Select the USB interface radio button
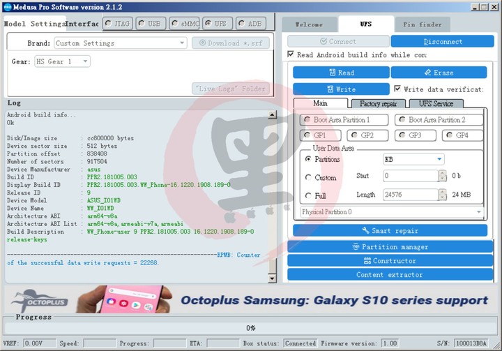502x351 pixels. [151, 24]
